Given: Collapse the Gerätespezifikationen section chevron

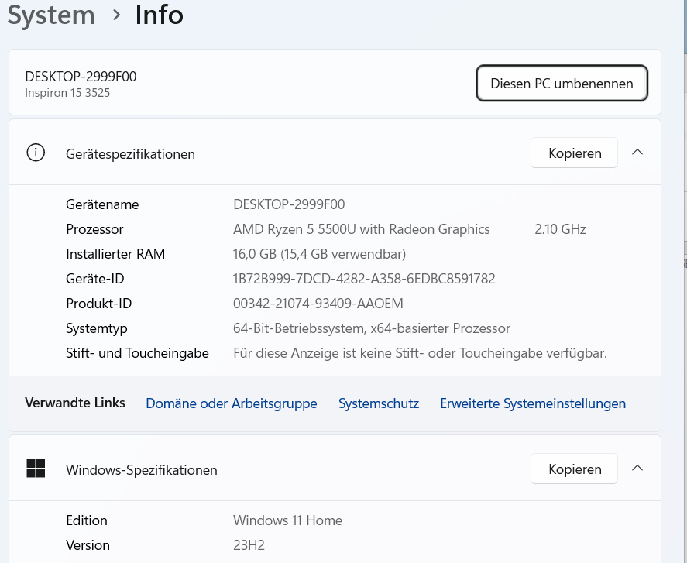Looking at the screenshot, I should [637, 152].
